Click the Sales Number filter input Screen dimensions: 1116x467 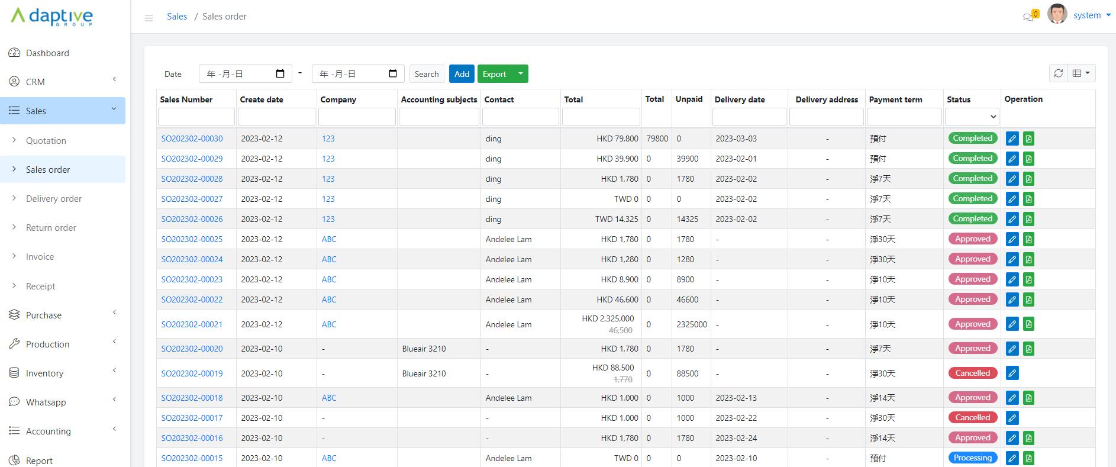(x=196, y=117)
